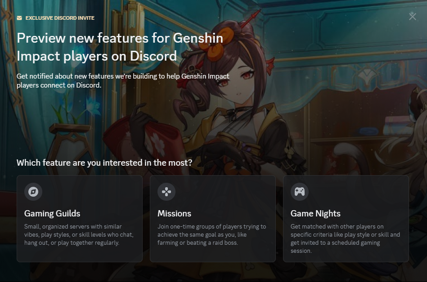Choose Missions via its description about raid boss
This screenshot has width=427, height=282.
[211, 234]
